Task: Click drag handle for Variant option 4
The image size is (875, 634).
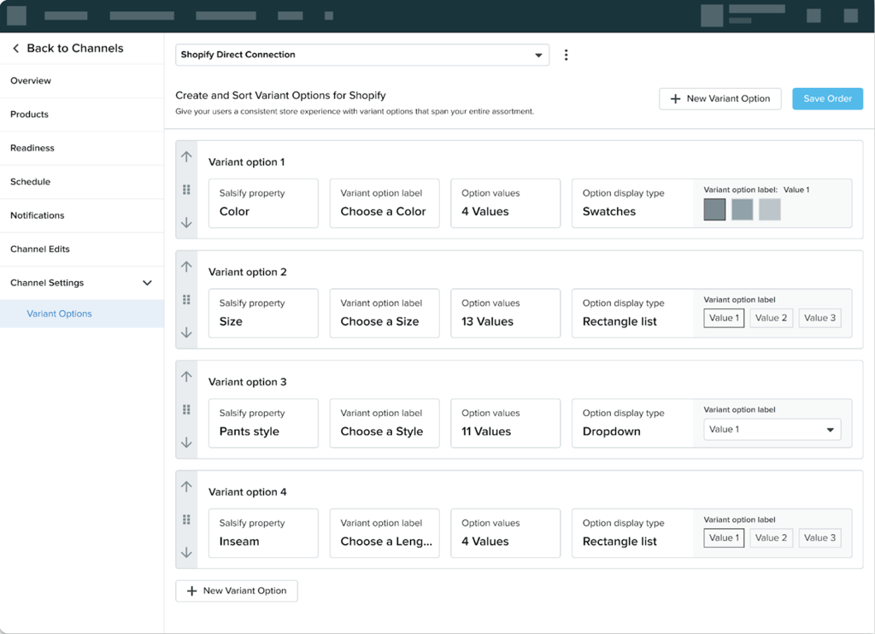Action: coord(186,520)
